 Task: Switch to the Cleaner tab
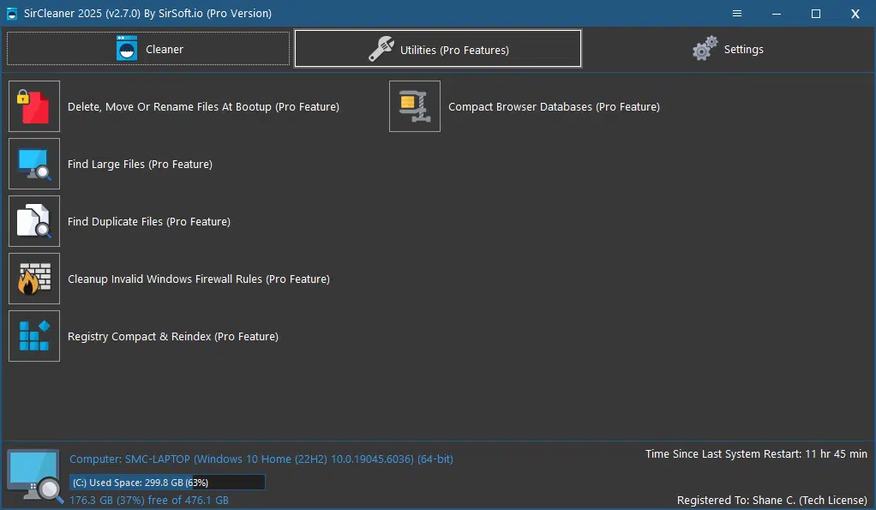pos(148,49)
